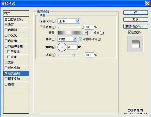The width and height of the screenshot is (151, 117).
Task: Click the angle dial control
Action: pyautogui.click(x=62, y=47)
